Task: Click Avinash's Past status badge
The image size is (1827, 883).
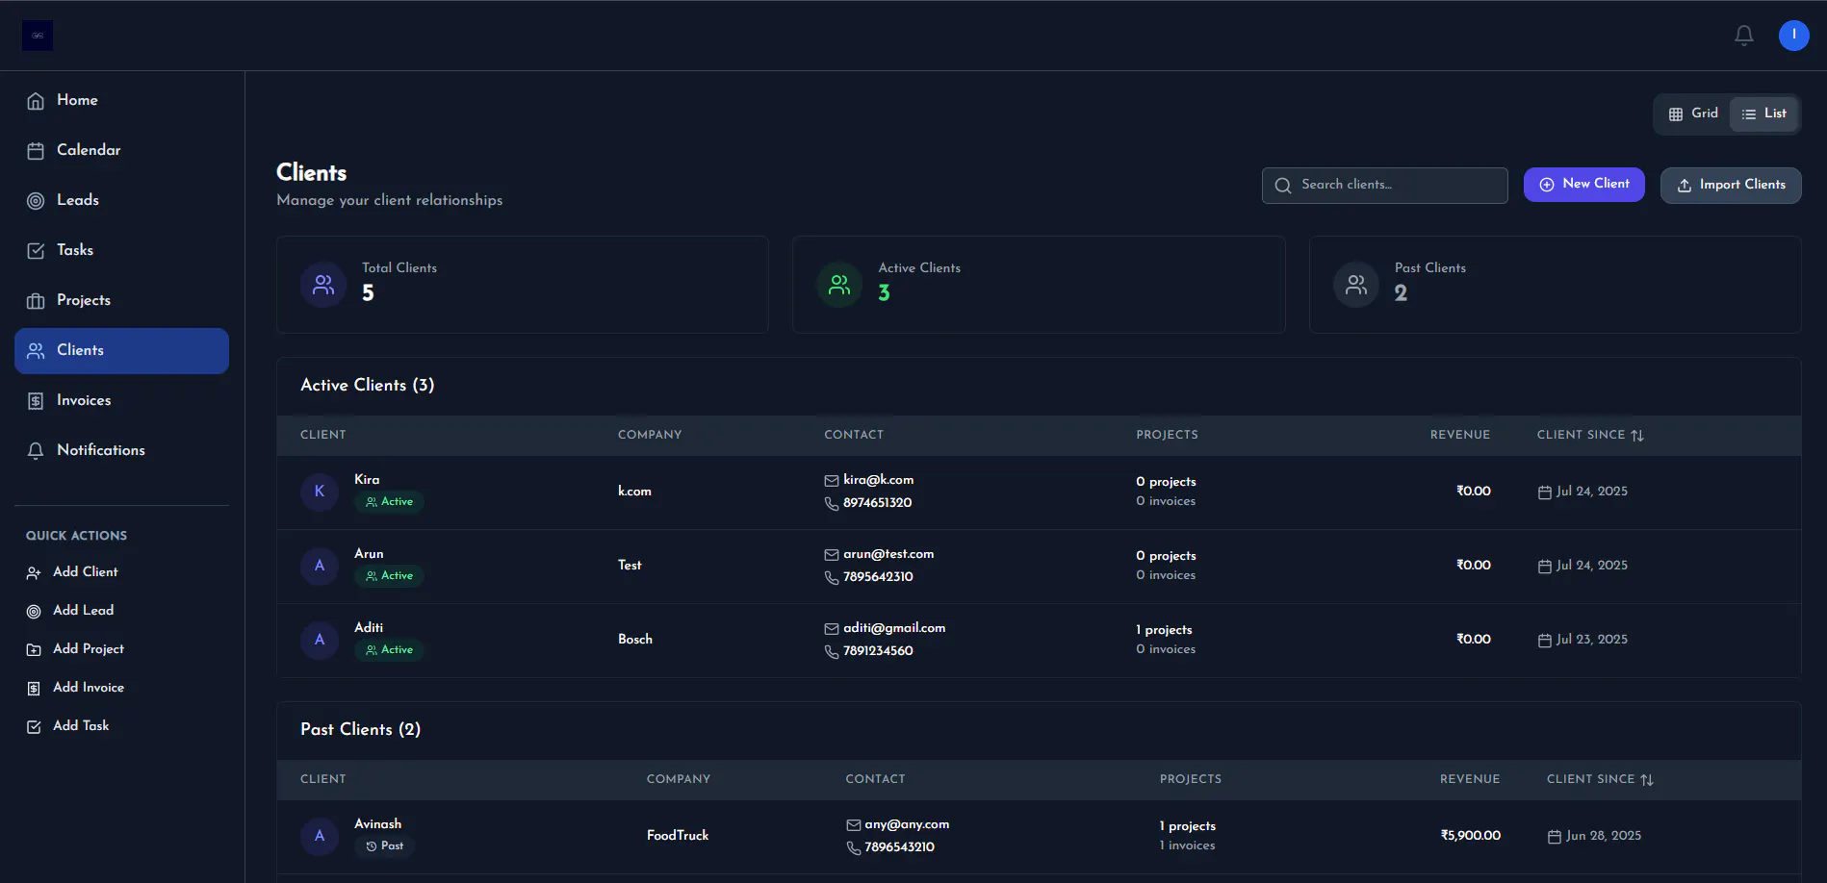Action: click(x=384, y=846)
